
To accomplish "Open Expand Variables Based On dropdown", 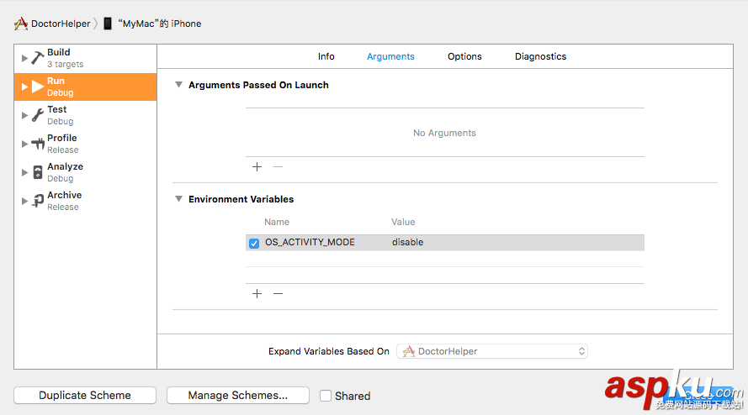I will [492, 351].
